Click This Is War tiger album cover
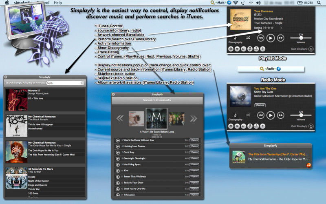This screenshot has width=326, height=204. pyautogui.click(x=16, y=178)
